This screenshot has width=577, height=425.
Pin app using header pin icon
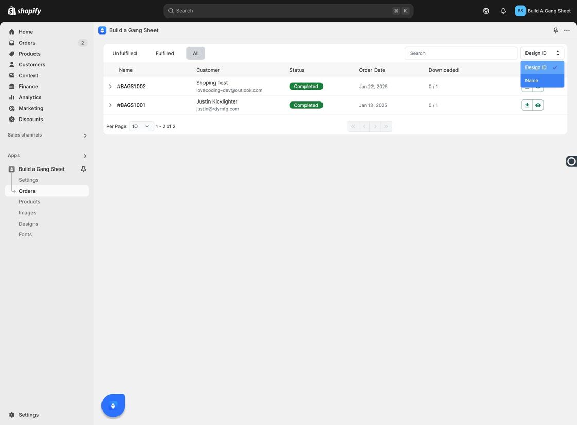[556, 30]
